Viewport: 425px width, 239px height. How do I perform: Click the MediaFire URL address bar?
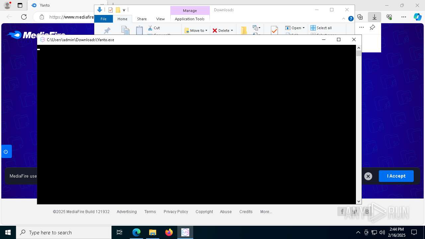(71, 17)
